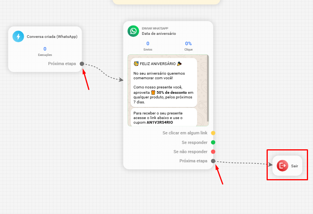Click the '50% de desconto' bold text

coord(172,93)
